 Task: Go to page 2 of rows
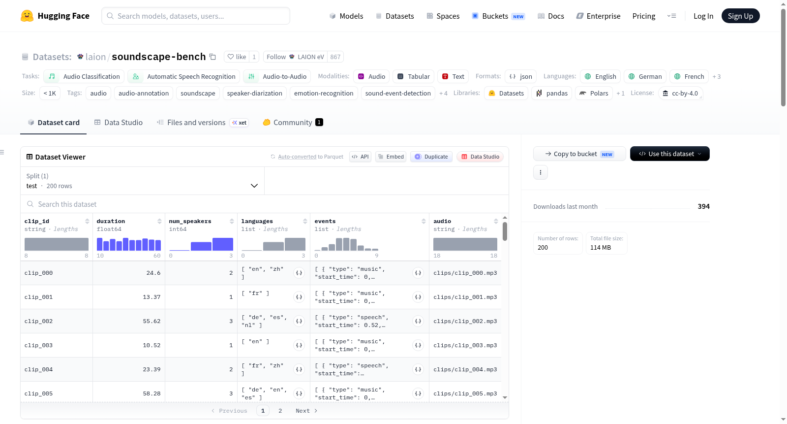pyautogui.click(x=280, y=411)
